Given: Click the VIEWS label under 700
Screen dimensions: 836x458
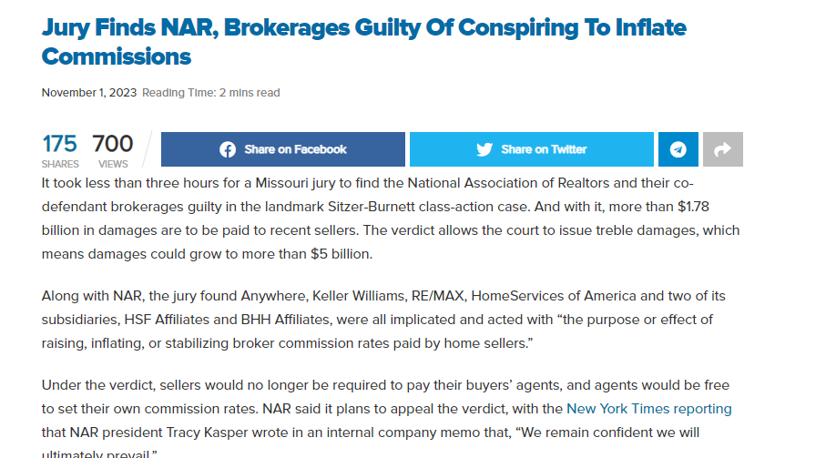Looking at the screenshot, I should 113,164.
